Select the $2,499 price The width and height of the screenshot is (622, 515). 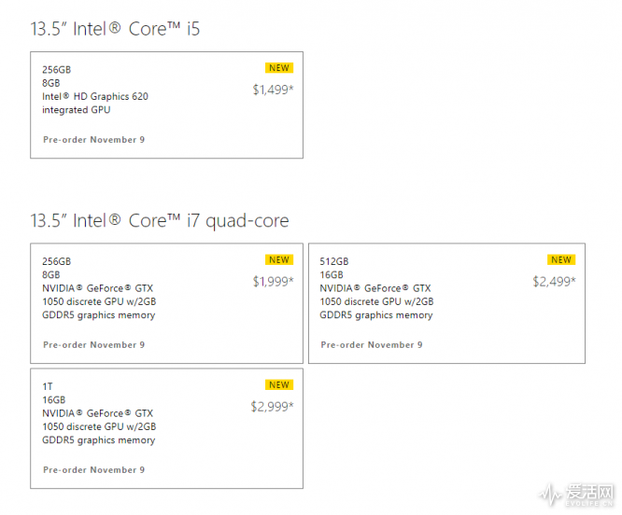click(554, 282)
